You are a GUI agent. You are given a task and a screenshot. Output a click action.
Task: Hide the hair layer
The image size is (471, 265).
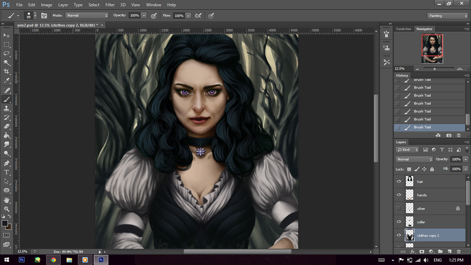click(399, 181)
